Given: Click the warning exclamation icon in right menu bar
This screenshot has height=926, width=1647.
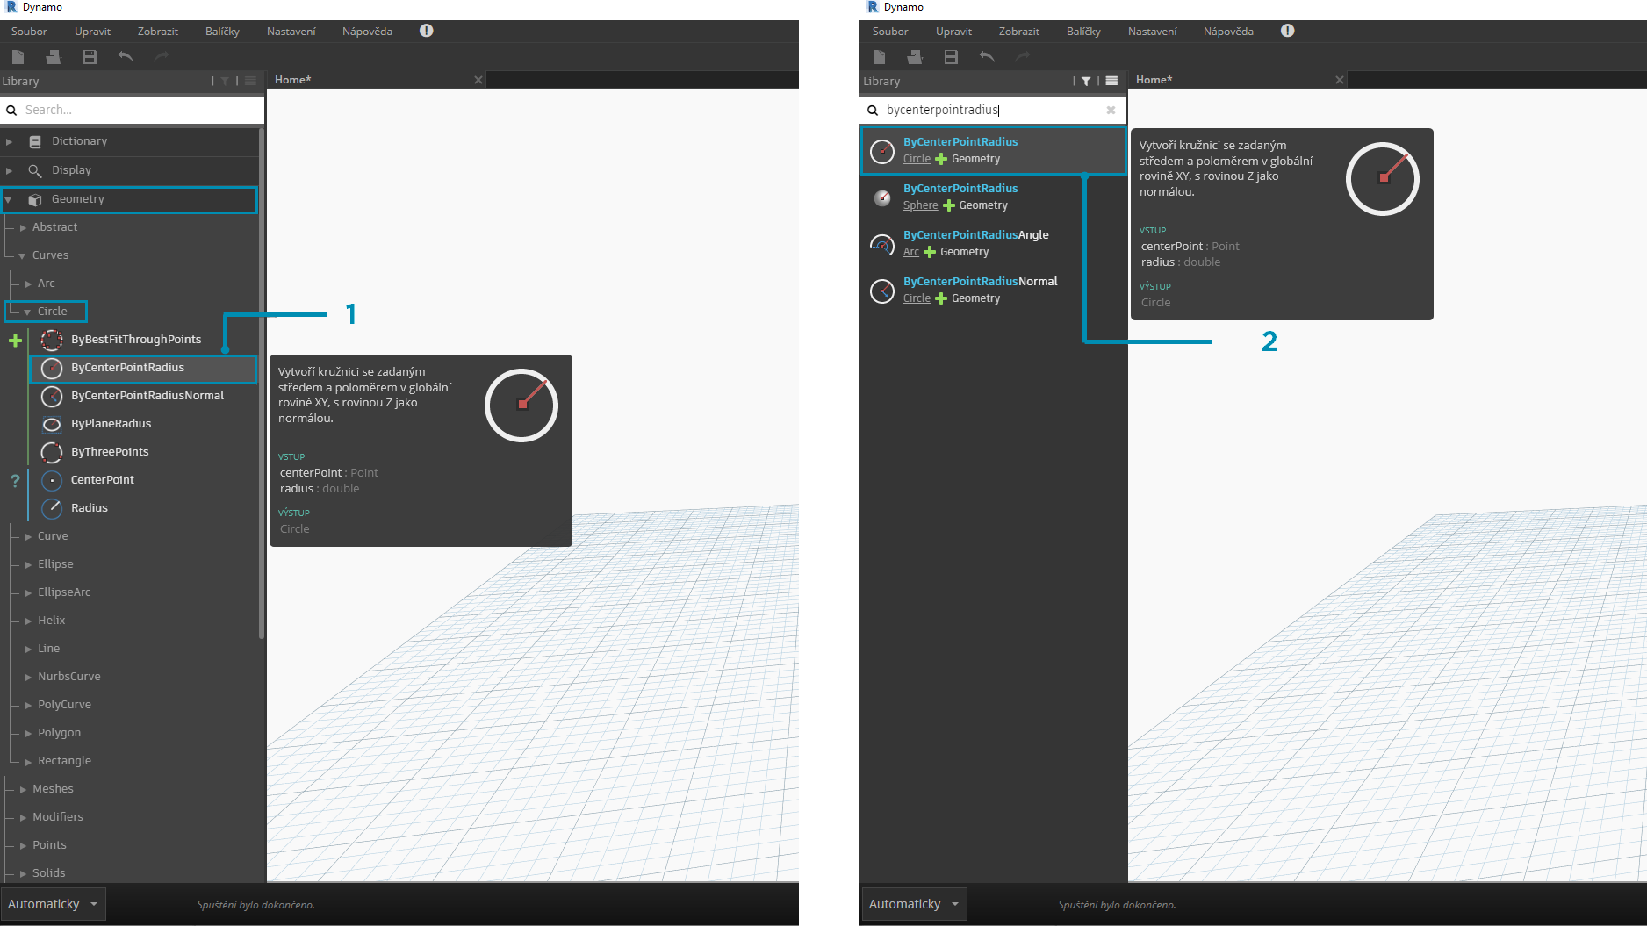Looking at the screenshot, I should click(1287, 31).
